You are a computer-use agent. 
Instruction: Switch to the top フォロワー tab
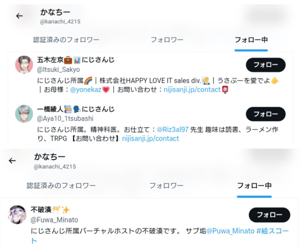pyautogui.click(x=167, y=40)
